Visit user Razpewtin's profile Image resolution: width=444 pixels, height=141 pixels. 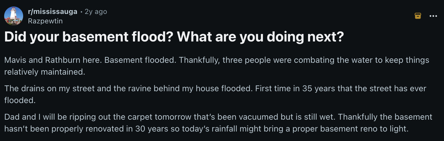tap(45, 21)
